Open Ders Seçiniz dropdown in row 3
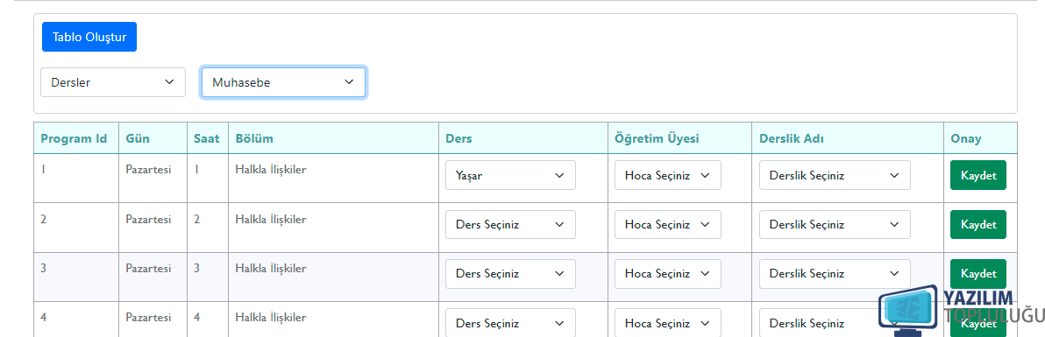Screen dimensions: 1045x337 (510, 274)
